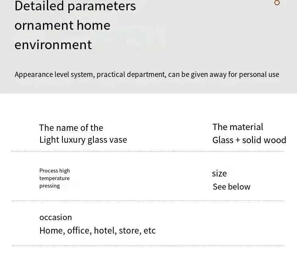Click the small orange circle icon
This screenshot has height=280, width=297.
coord(277,3)
